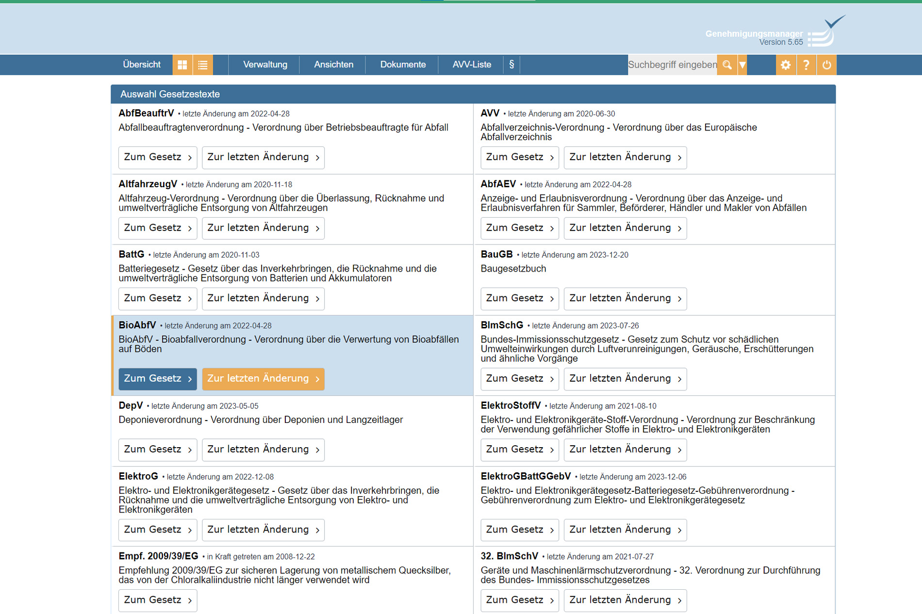Image resolution: width=922 pixels, height=614 pixels.
Task: Open settings with the gear icon
Action: (x=786, y=65)
